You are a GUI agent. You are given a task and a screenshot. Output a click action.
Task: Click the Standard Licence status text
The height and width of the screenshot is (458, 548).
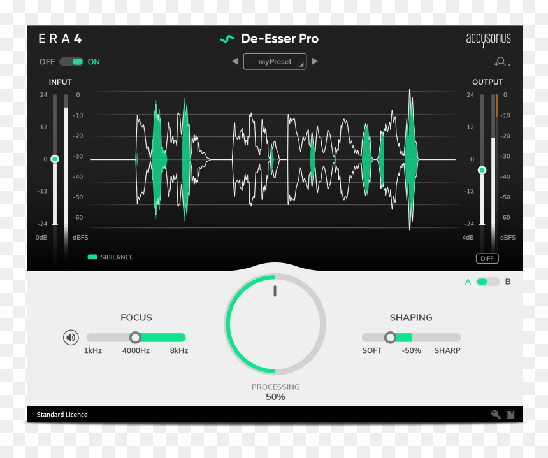click(62, 415)
